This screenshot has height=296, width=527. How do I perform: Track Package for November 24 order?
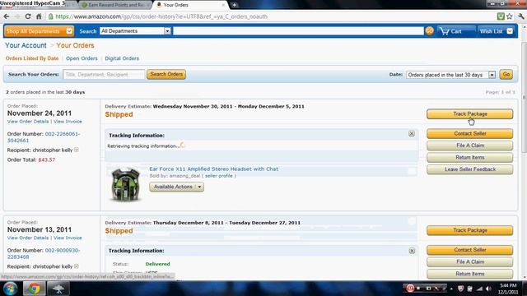pyautogui.click(x=470, y=114)
